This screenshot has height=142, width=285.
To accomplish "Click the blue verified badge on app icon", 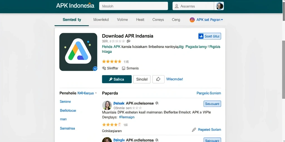I will (x=95, y=69).
